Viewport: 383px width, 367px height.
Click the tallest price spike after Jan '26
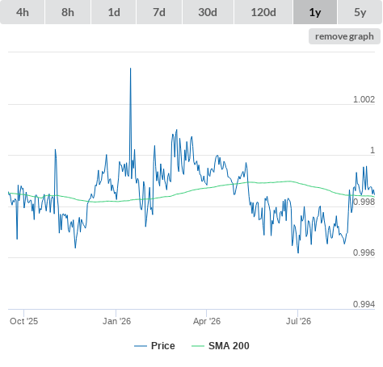(131, 69)
